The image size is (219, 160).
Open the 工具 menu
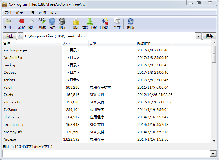pos(31,12)
